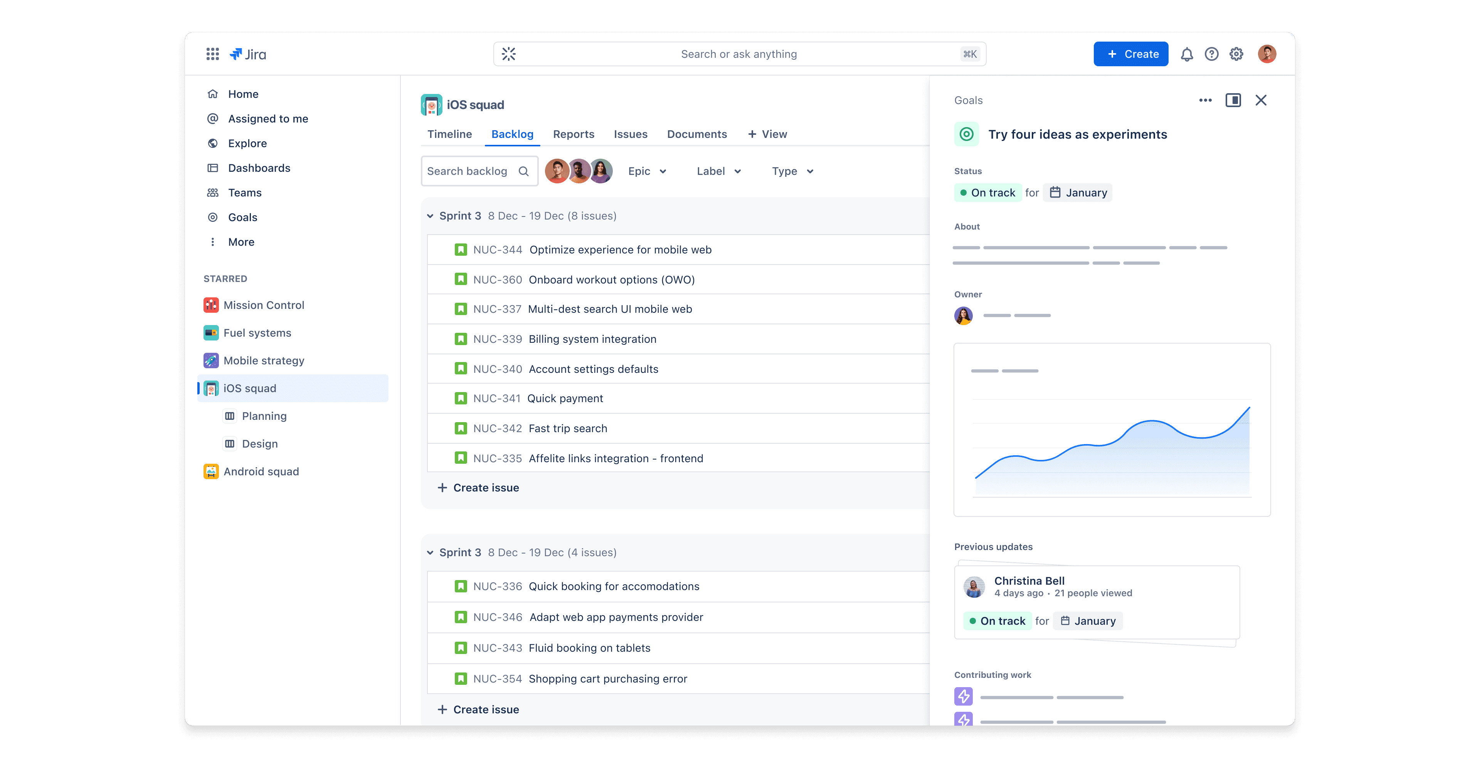The image size is (1480, 758).
Task: Filter backlog by first assignee avatar
Action: [x=556, y=171]
